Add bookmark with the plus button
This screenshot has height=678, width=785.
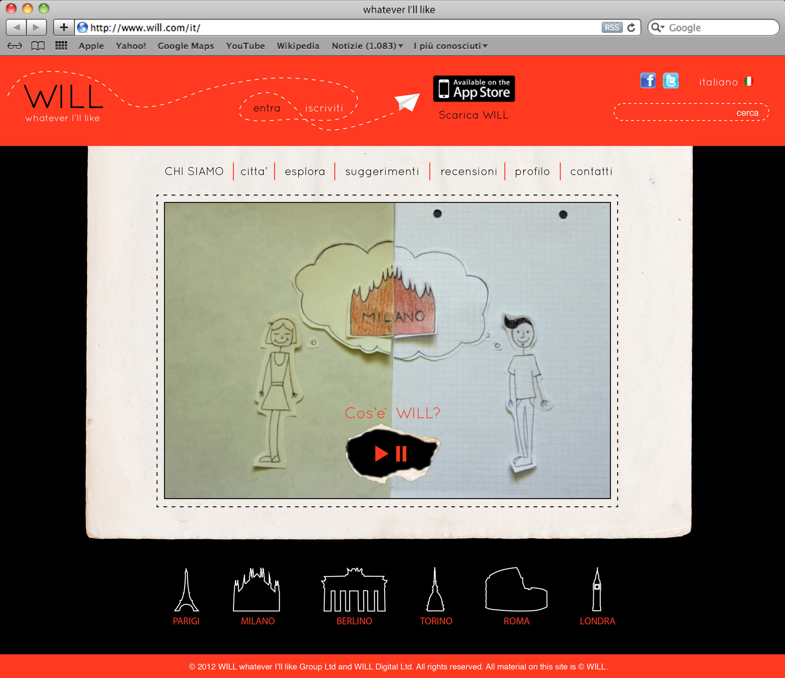tap(64, 28)
